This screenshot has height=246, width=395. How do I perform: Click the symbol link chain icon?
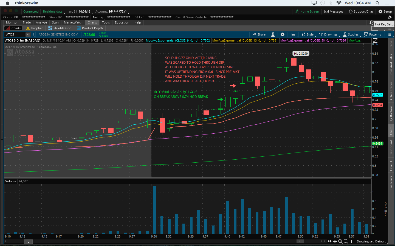(x=33, y=34)
